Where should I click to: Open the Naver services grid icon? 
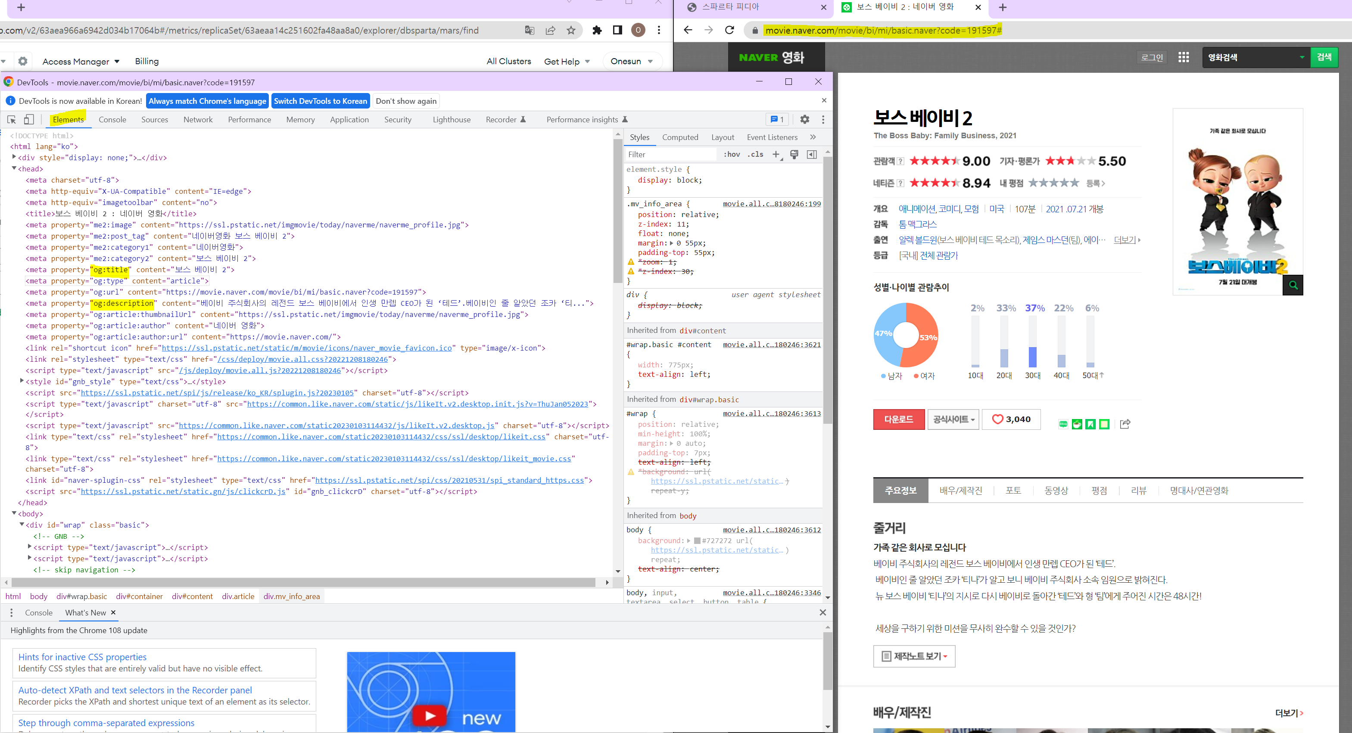tap(1184, 57)
